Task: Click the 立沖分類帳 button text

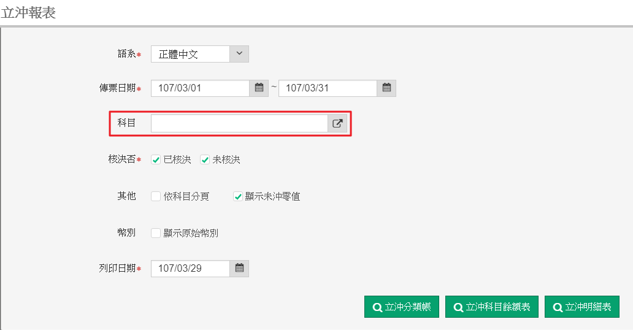Action: click(408, 307)
